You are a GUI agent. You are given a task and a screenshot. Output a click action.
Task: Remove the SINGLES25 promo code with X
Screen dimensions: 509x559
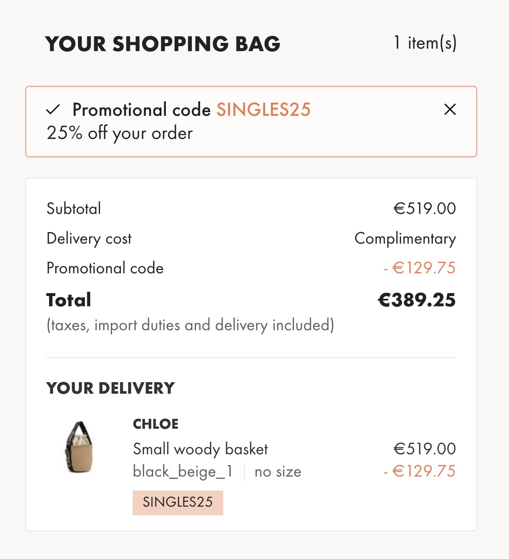450,109
